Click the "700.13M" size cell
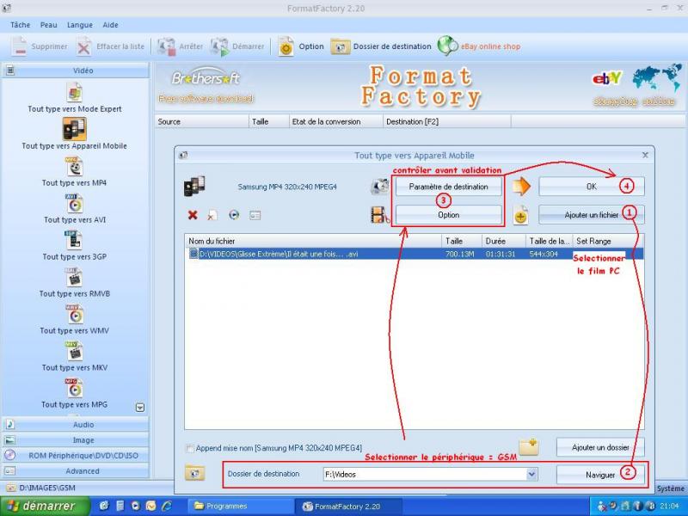This screenshot has width=688, height=516. pyautogui.click(x=460, y=254)
